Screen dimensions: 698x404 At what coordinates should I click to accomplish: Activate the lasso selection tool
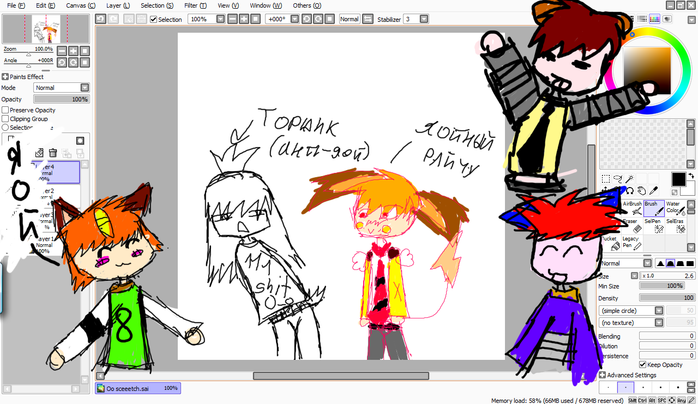(x=617, y=178)
